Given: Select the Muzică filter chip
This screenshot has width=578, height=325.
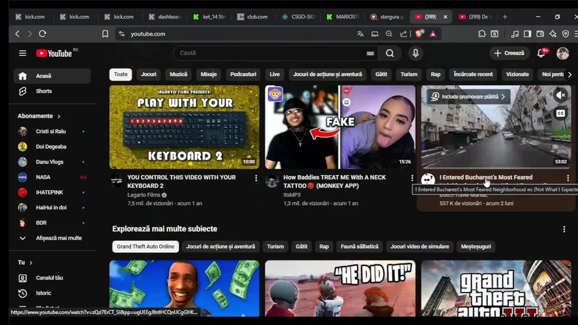Looking at the screenshot, I should pos(178,74).
